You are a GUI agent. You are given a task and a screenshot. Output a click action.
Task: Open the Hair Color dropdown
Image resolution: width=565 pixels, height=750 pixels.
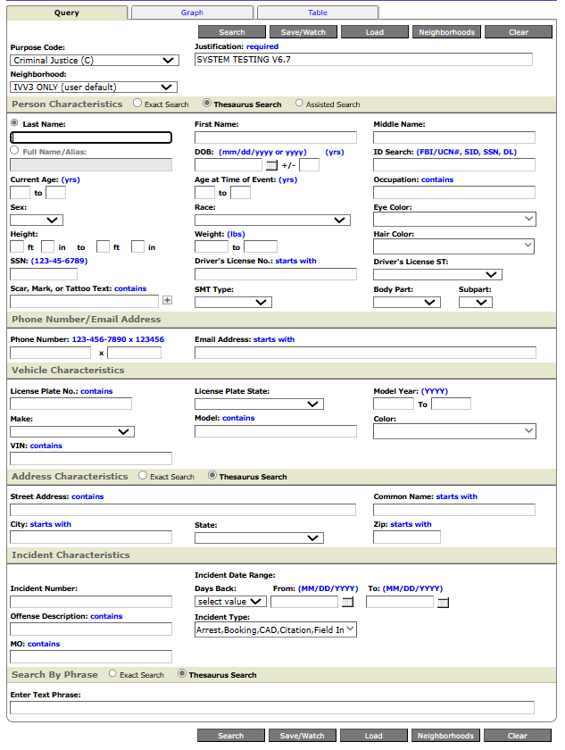(454, 246)
